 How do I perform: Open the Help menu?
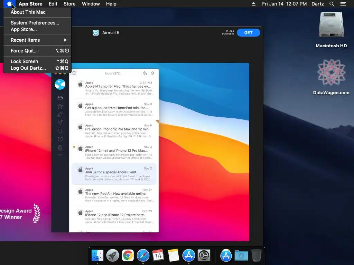(111, 4)
